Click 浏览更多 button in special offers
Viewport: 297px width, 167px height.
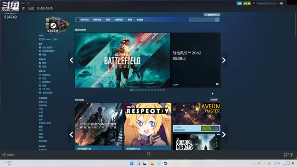pyautogui.click(x=214, y=99)
